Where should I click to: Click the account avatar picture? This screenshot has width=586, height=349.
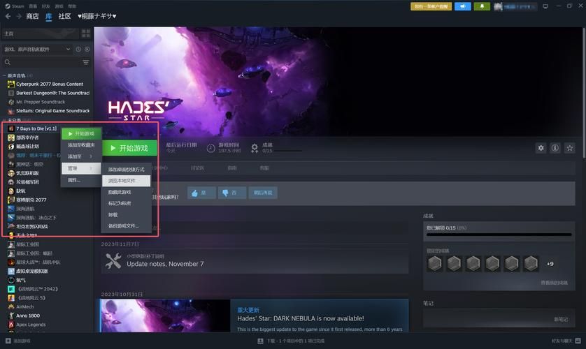[x=498, y=6]
